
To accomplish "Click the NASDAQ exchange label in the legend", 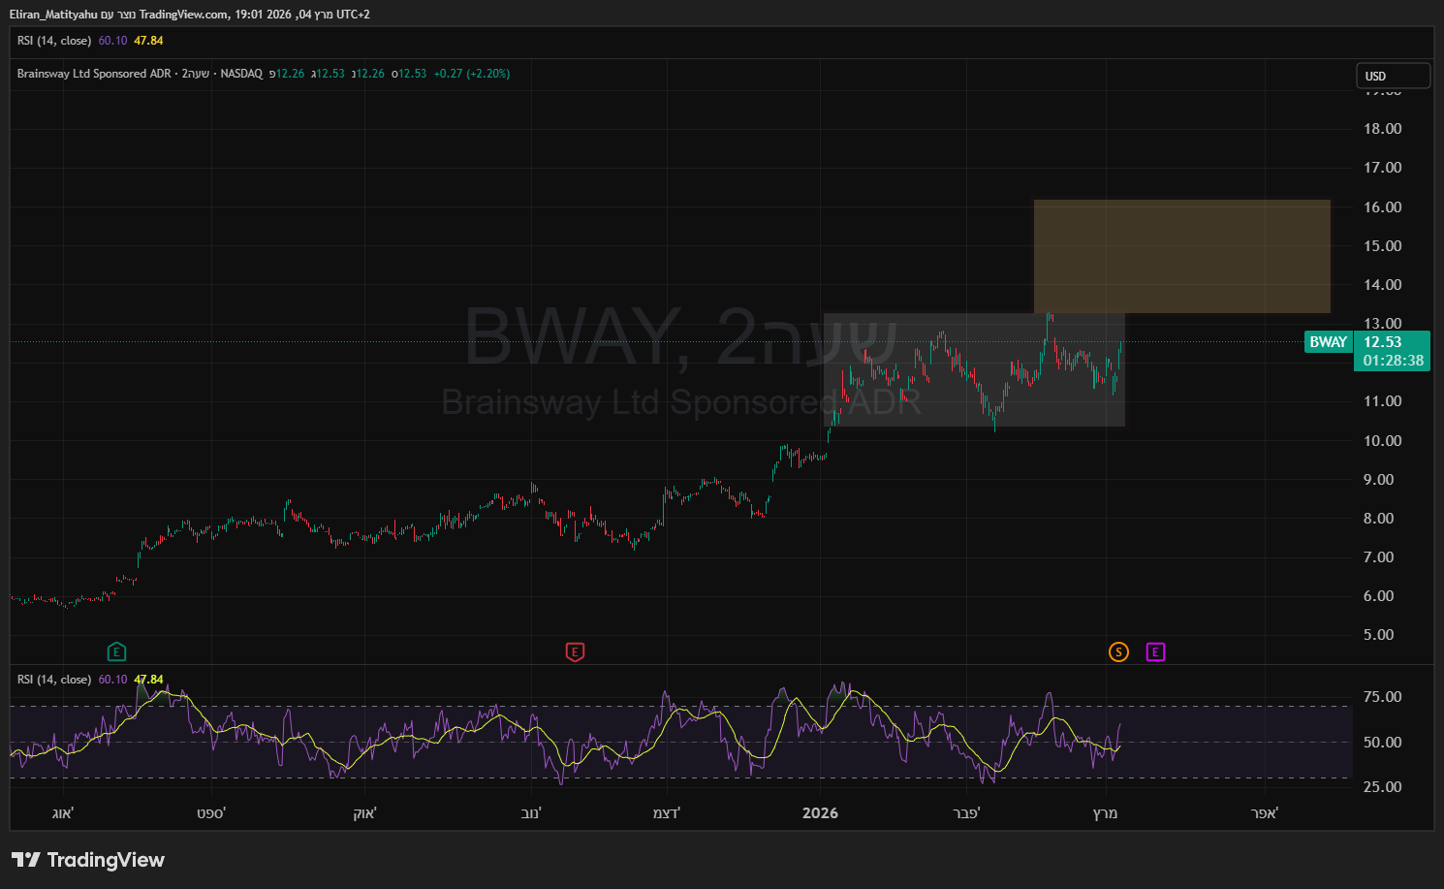I will click(241, 74).
